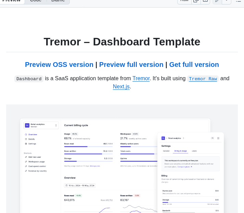Click the Revenue by country shortcut link icon

coord(26,171)
